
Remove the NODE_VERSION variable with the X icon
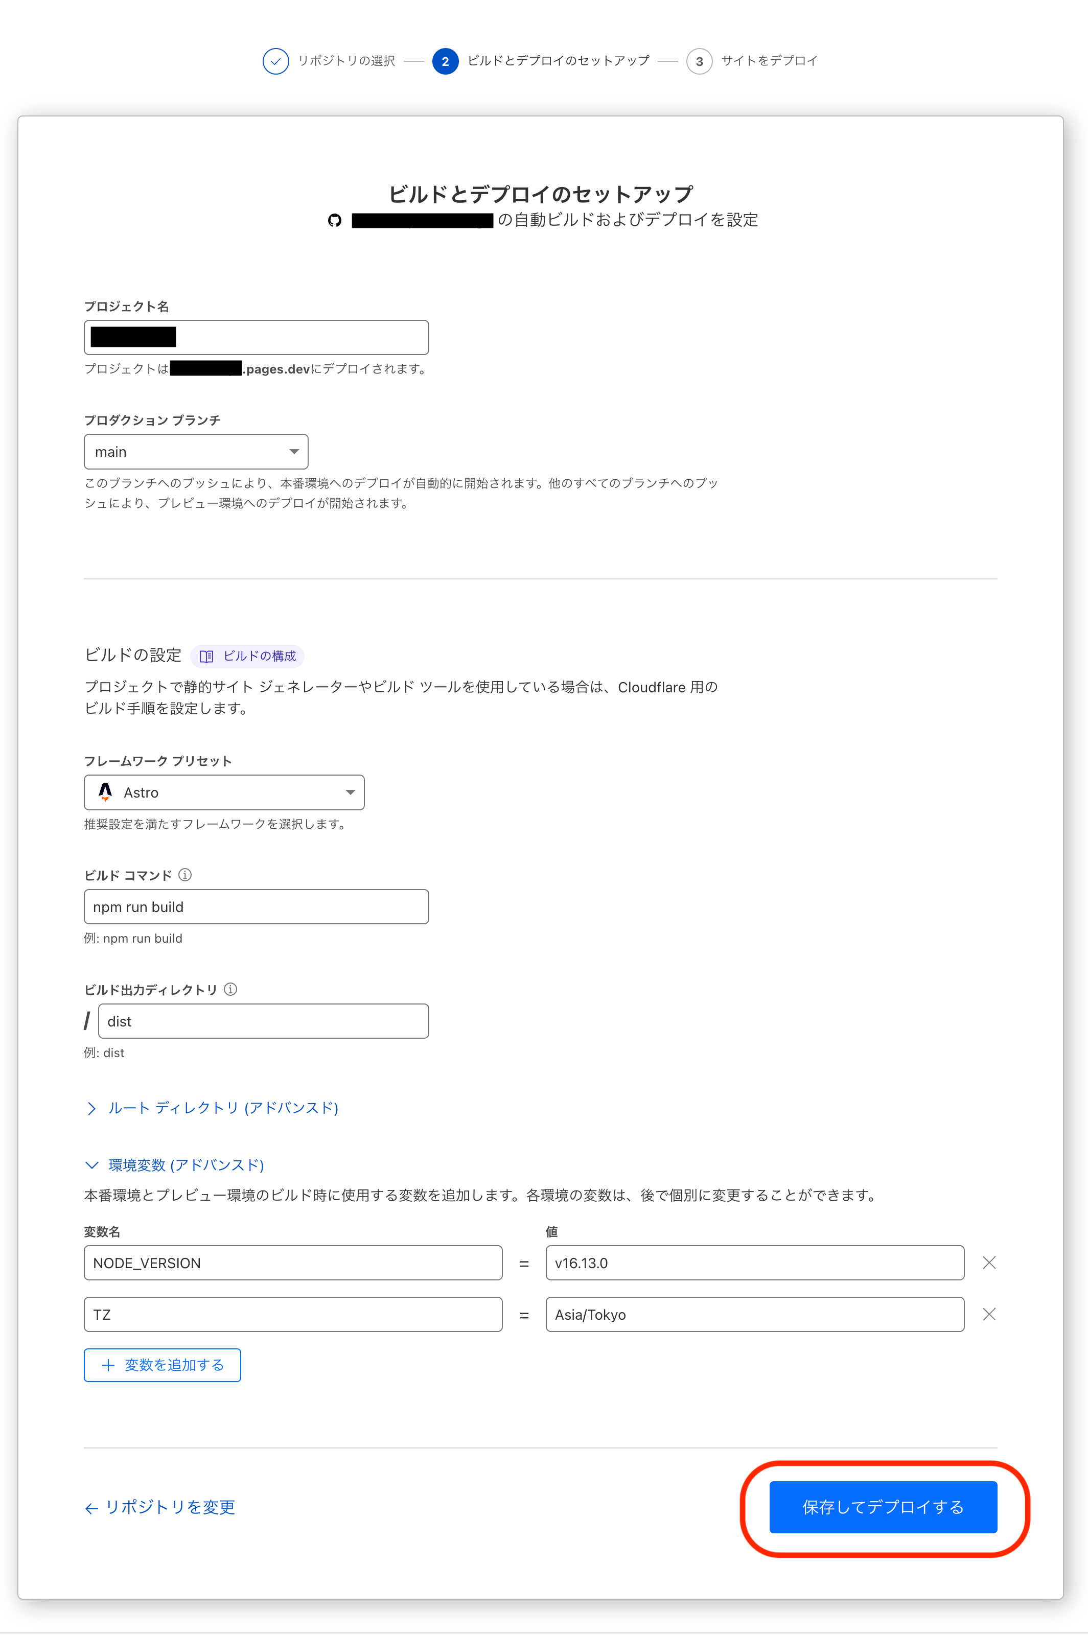pyautogui.click(x=989, y=1262)
